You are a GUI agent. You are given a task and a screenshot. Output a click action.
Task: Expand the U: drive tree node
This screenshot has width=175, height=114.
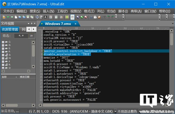(3, 68)
